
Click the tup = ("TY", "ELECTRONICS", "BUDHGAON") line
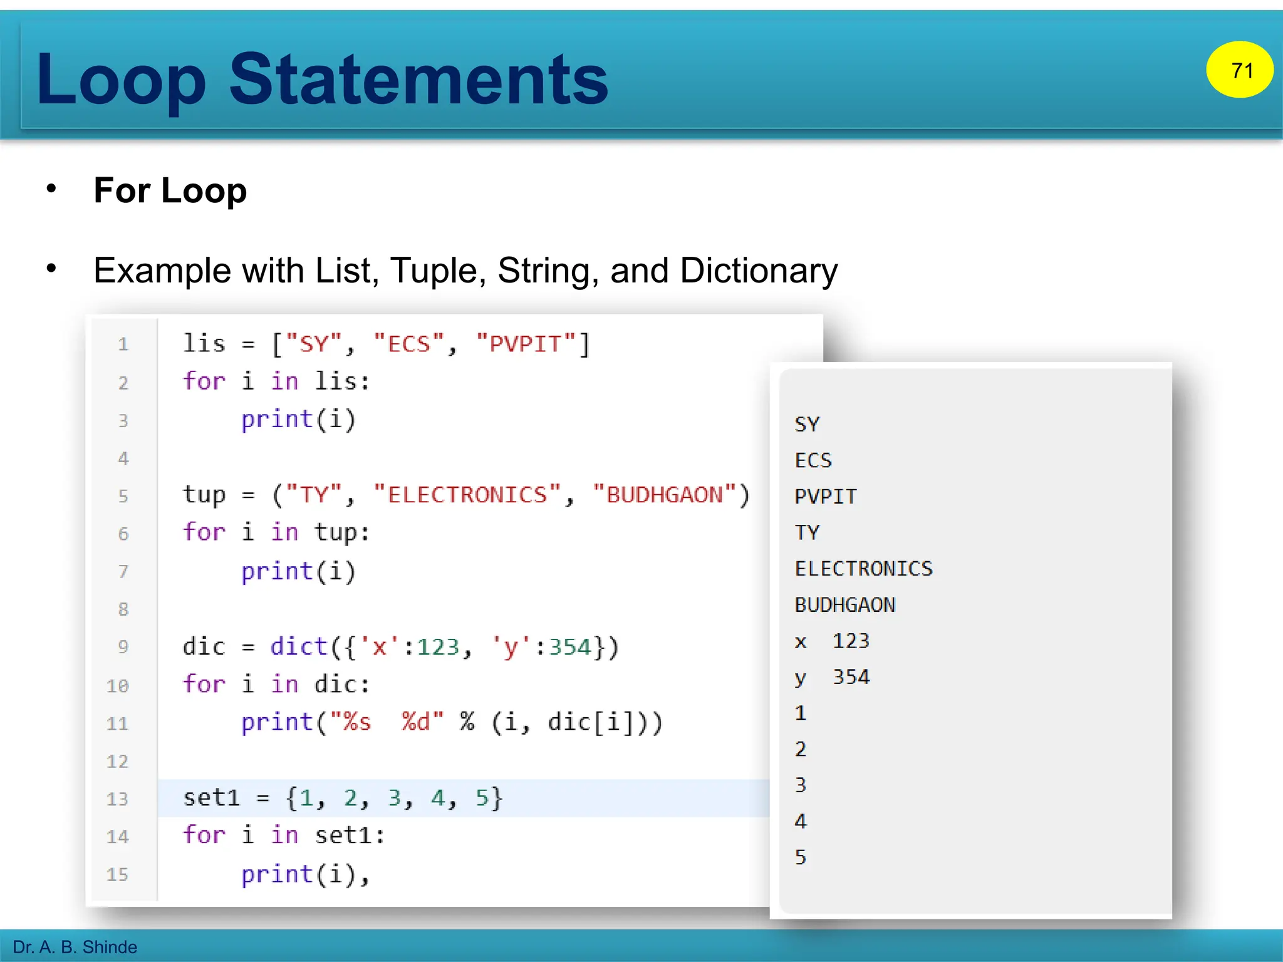tap(466, 495)
